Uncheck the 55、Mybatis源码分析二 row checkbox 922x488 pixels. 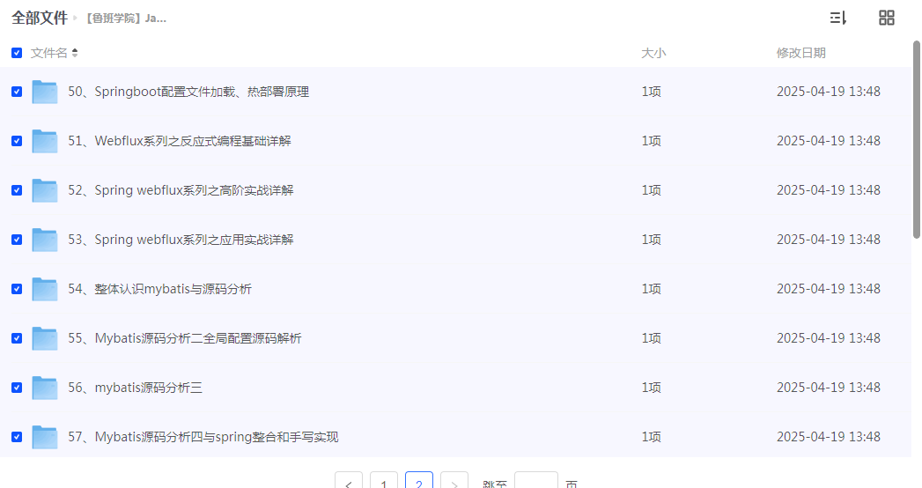coord(17,338)
